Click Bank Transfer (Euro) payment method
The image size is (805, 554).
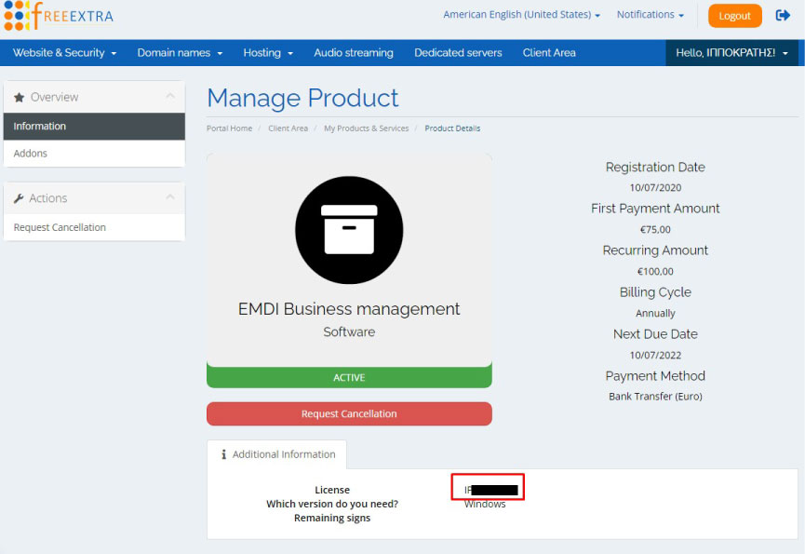click(x=655, y=397)
